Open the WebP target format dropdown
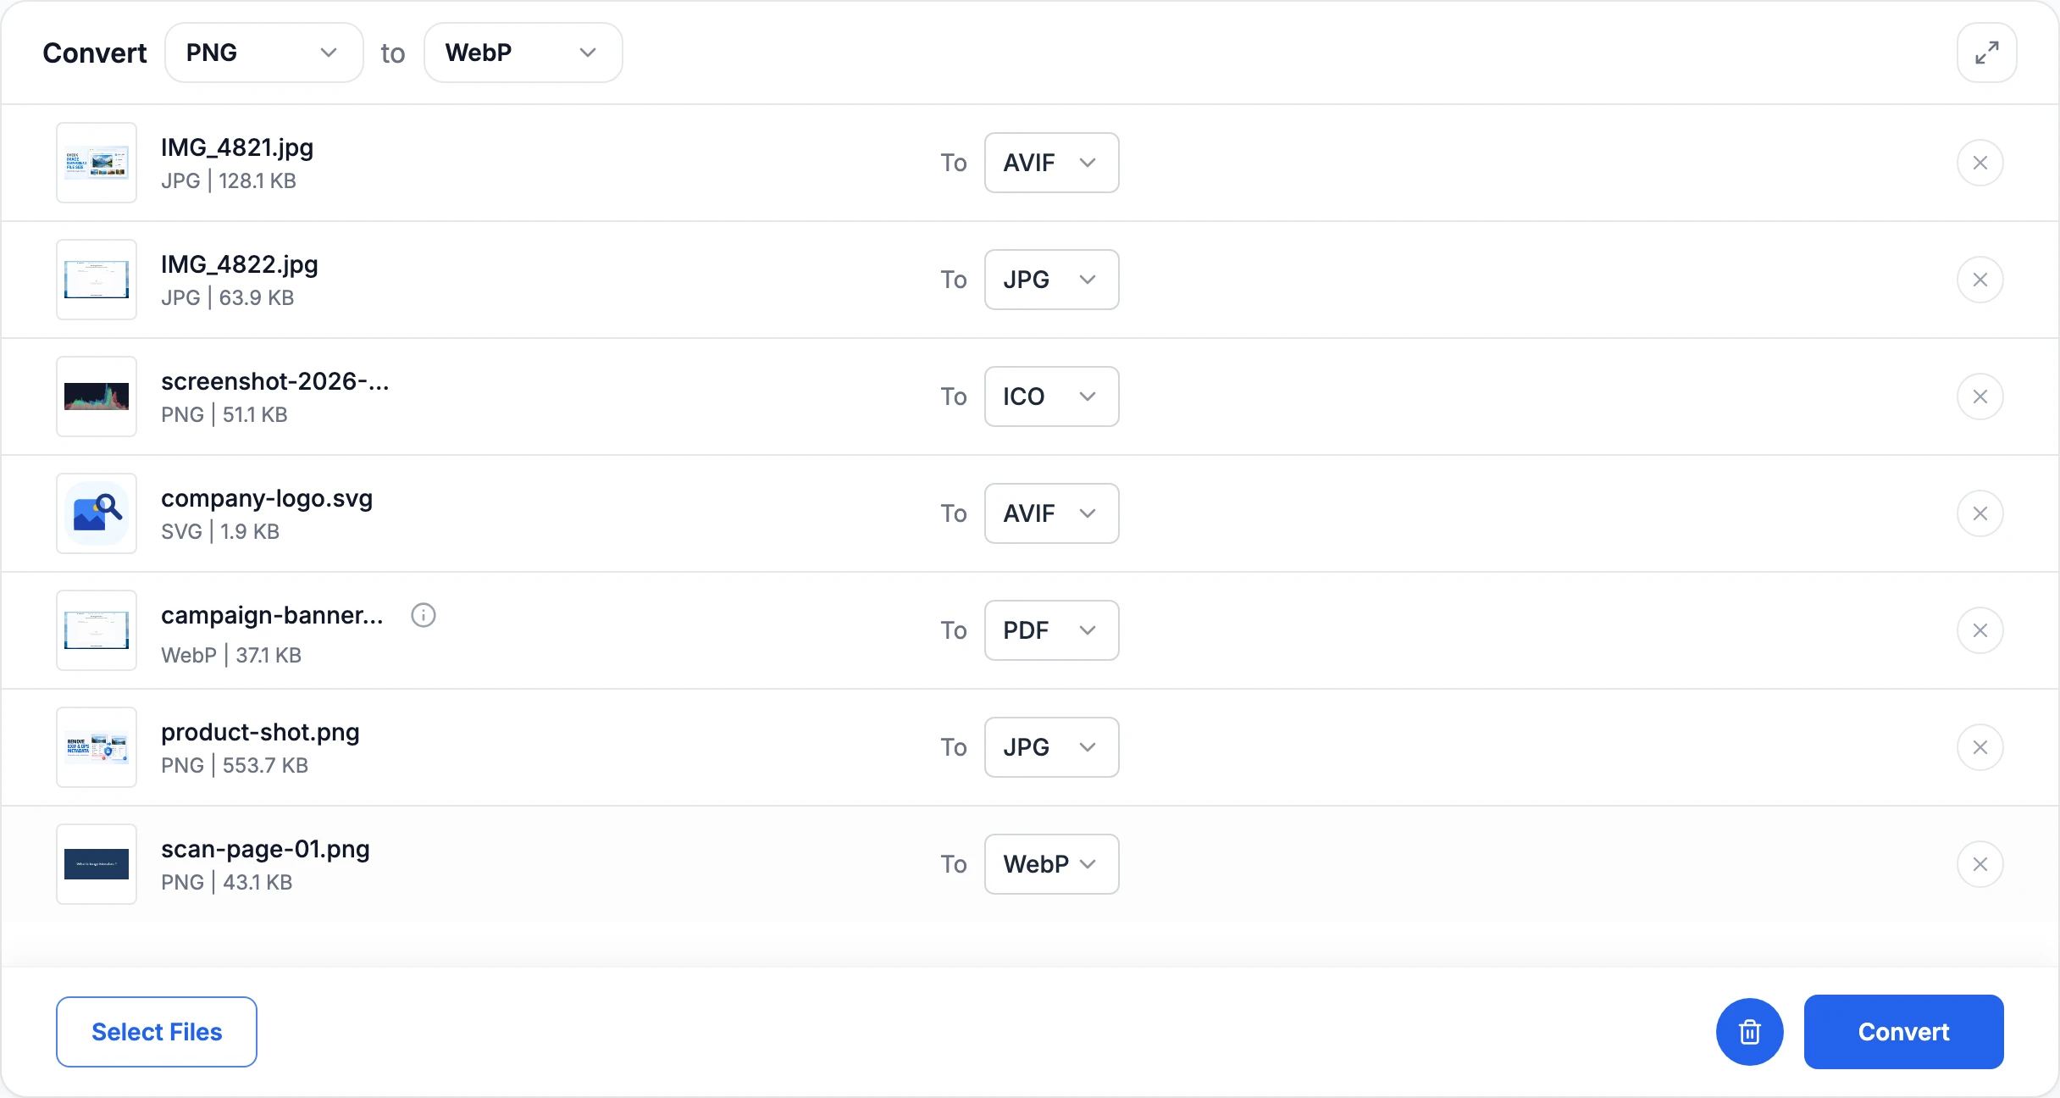This screenshot has height=1098, width=2060. [523, 53]
